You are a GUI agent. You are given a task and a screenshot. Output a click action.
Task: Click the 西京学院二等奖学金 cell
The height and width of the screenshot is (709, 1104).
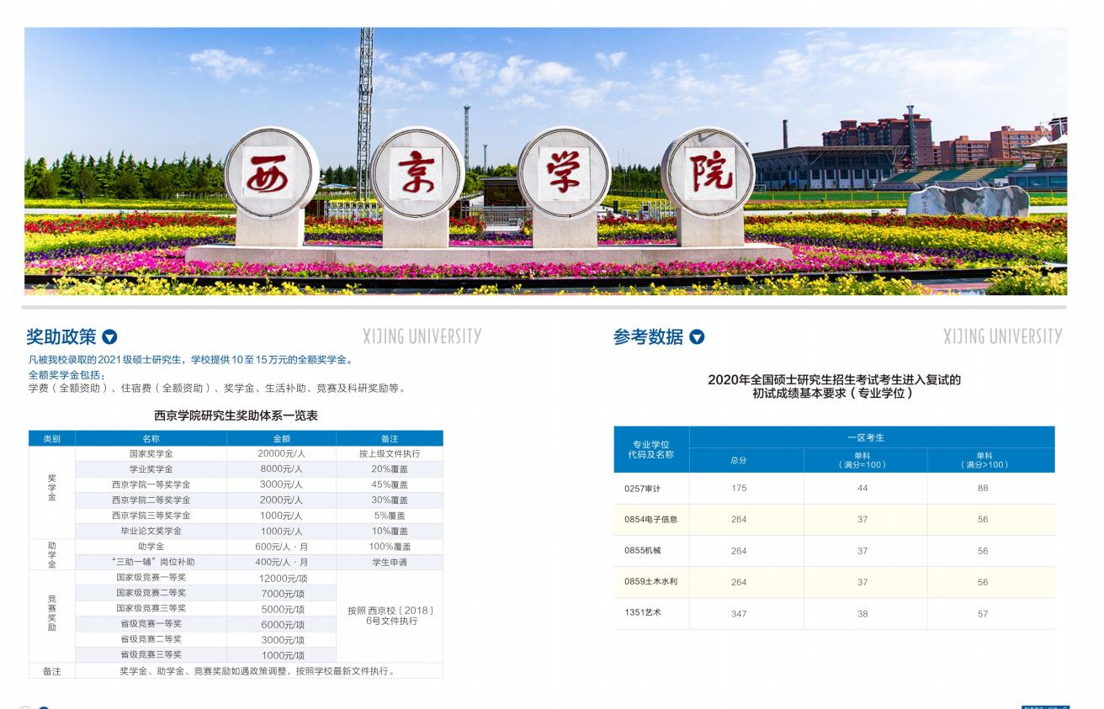[x=151, y=500]
